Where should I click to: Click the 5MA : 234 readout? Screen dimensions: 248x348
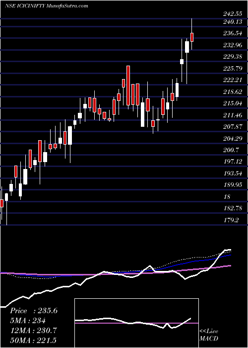28,321
